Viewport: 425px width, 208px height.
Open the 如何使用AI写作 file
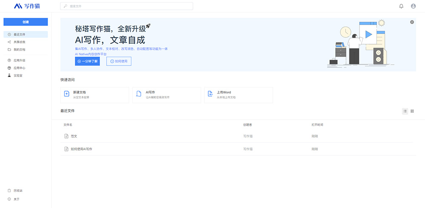82,149
